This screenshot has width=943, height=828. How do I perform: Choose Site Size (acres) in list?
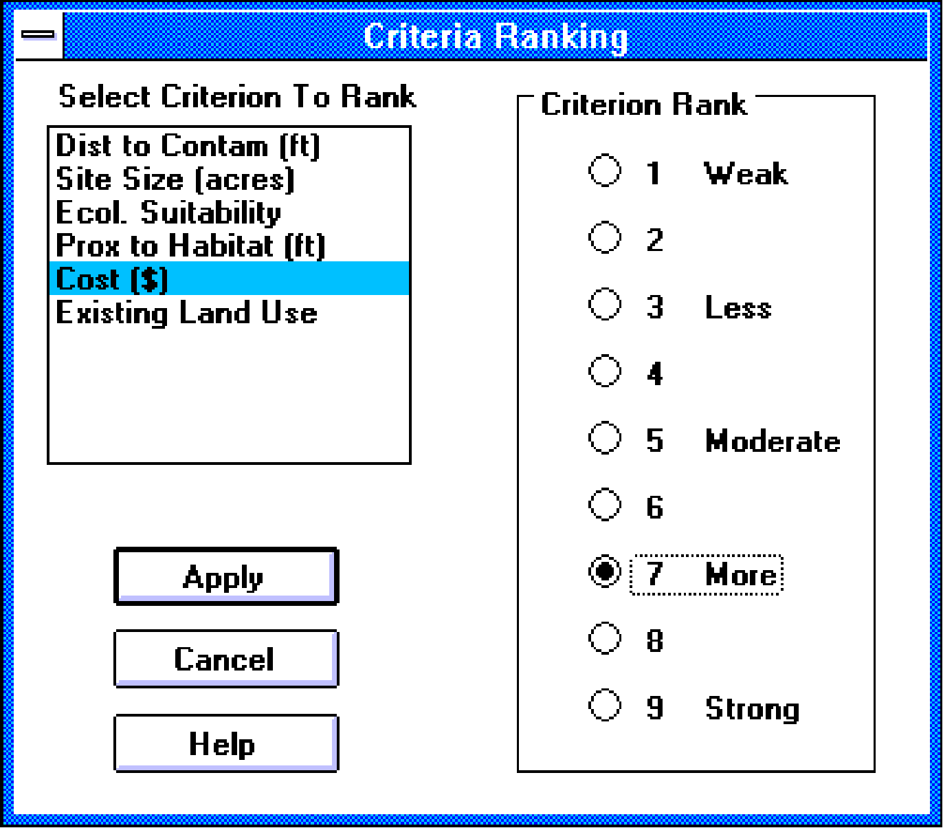(175, 179)
